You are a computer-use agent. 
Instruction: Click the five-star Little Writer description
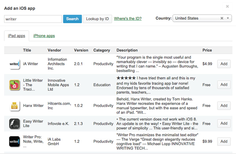[156, 85]
